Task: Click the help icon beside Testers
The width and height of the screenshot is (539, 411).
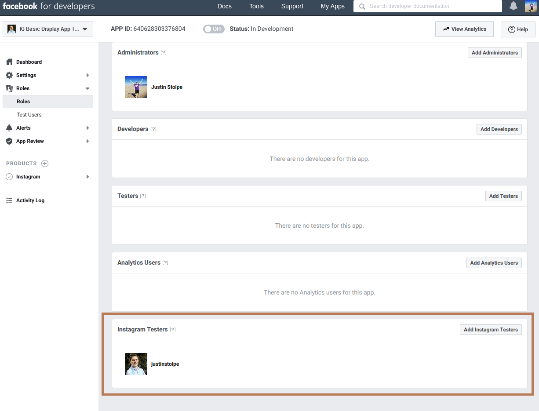Action: coord(143,196)
